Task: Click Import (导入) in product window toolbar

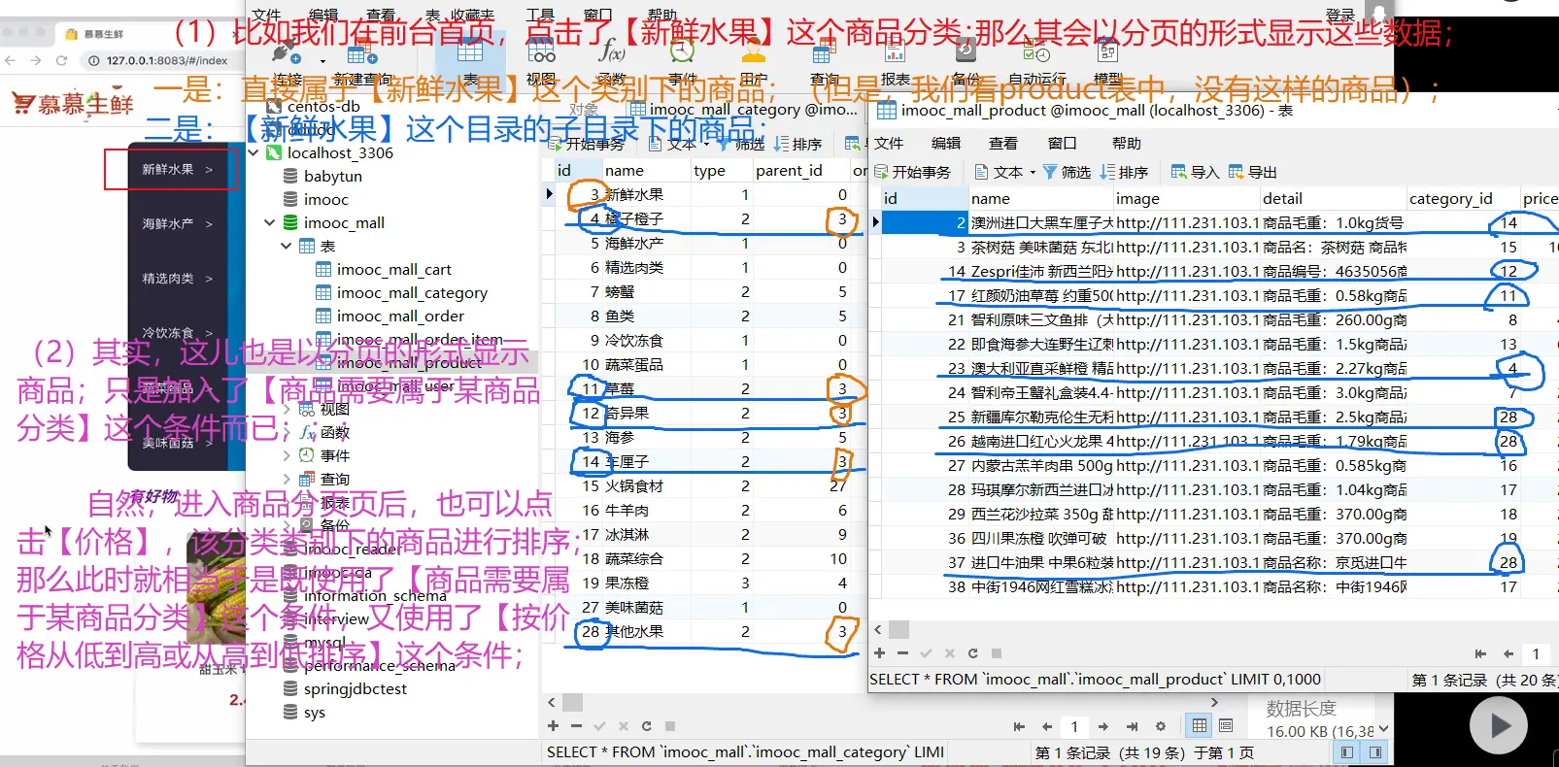Action: point(1195,172)
